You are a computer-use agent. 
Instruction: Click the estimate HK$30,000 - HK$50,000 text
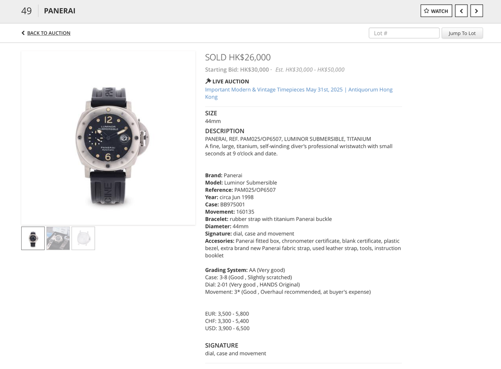[x=310, y=70]
